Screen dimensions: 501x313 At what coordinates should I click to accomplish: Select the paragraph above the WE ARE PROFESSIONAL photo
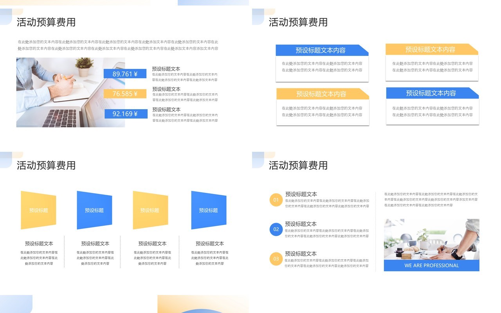[431, 200]
